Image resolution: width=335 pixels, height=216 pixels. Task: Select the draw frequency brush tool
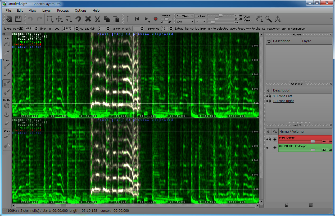7,136
